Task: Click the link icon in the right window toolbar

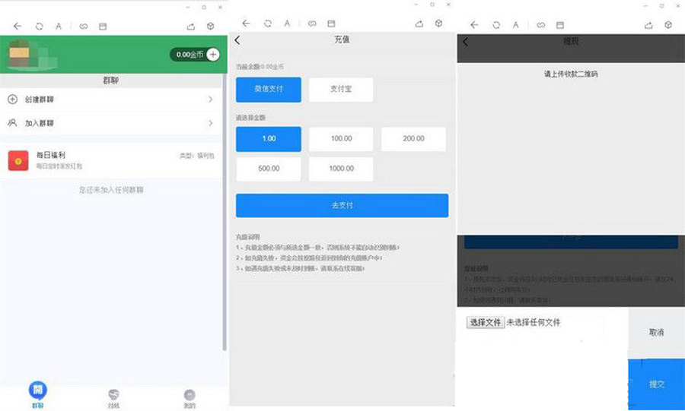Action: click(x=540, y=25)
